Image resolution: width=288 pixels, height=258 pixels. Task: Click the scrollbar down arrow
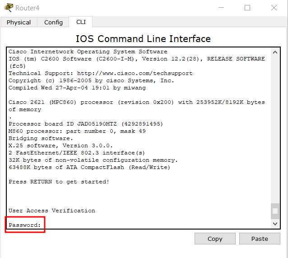275,224
